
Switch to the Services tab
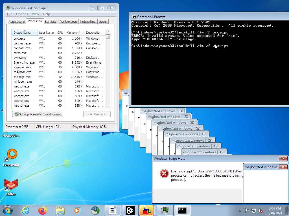point(51,22)
